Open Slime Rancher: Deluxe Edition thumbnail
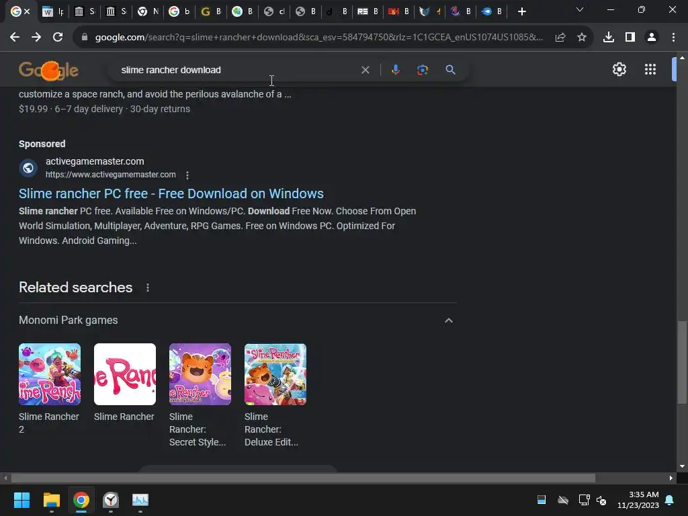This screenshot has width=688, height=516. coord(275,374)
